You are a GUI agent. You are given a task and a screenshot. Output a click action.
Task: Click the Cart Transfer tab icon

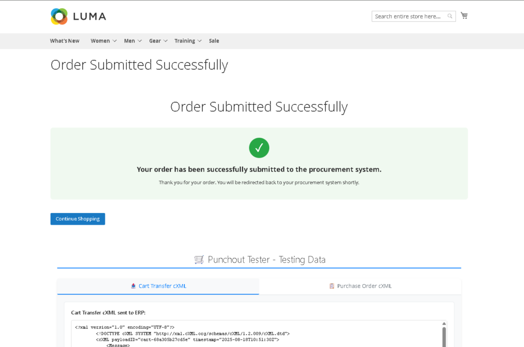[134, 286]
